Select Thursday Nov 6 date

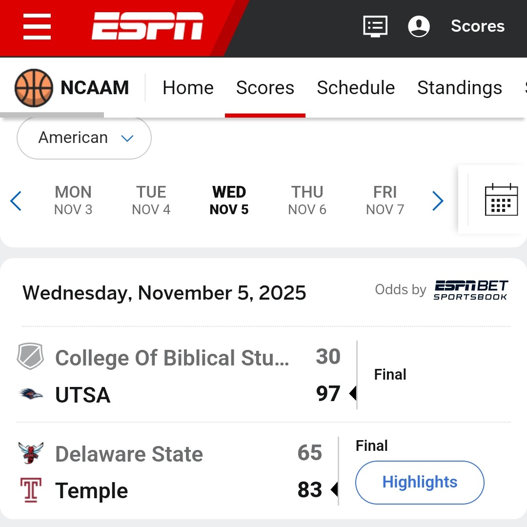[x=307, y=200]
